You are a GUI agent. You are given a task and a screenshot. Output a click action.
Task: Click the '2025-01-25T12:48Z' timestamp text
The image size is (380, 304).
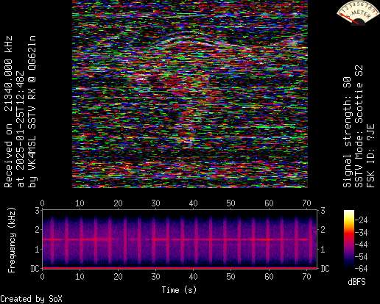click(21, 123)
